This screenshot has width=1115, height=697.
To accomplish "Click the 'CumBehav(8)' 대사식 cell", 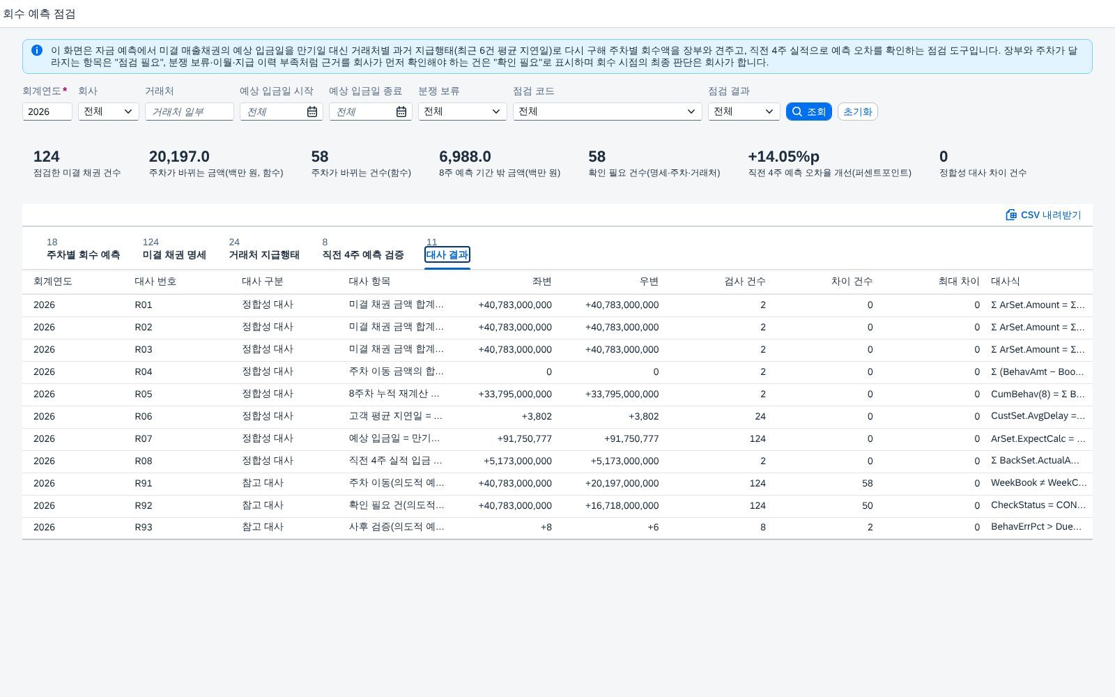I will point(1038,394).
